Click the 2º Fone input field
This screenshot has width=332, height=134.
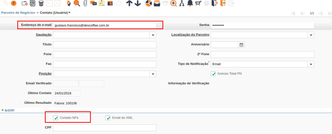[x=262, y=54]
